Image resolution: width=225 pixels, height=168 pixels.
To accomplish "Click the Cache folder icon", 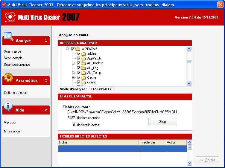I will pos(83,77).
